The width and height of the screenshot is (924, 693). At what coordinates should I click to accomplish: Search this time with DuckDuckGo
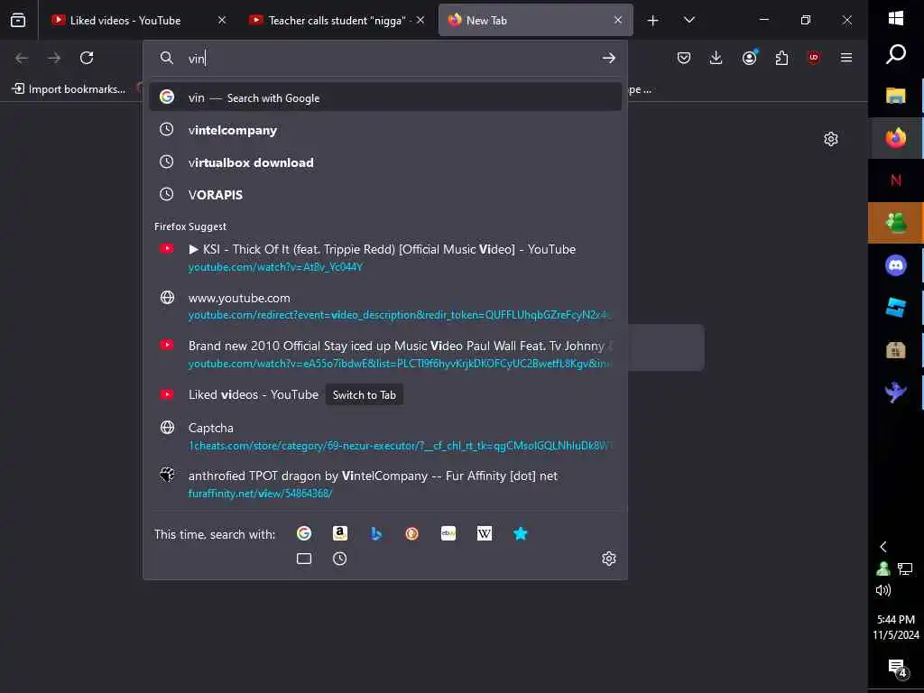(x=411, y=534)
